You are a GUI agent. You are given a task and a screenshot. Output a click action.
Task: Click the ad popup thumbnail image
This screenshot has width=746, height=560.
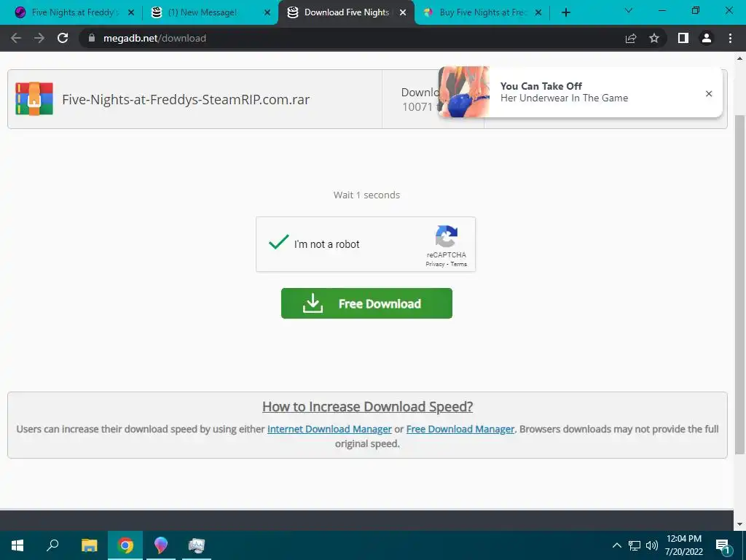pos(464,92)
